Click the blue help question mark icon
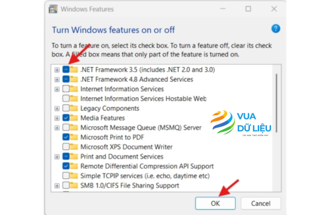This screenshot has height=215, width=322. click(x=276, y=28)
